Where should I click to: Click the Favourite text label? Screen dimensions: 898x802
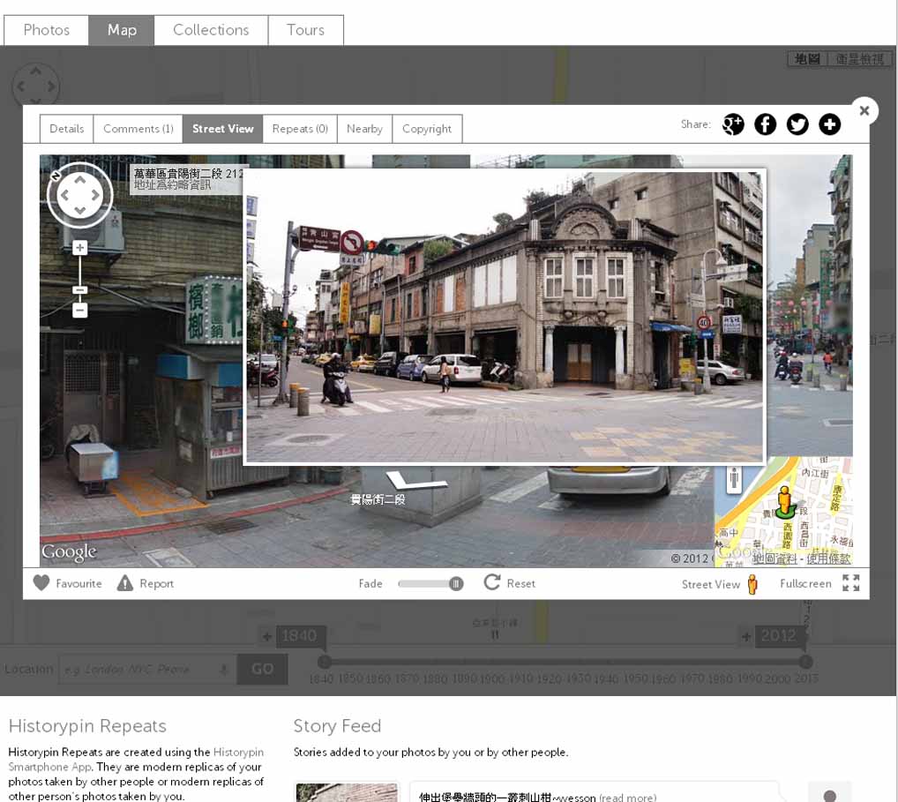79,583
